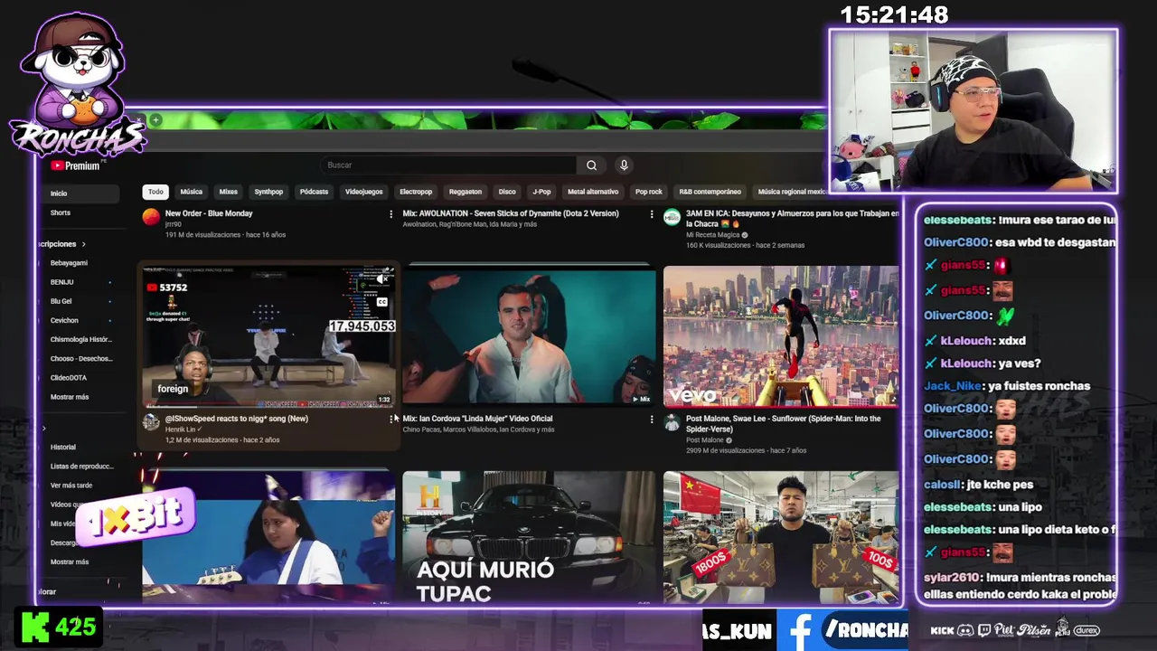This screenshot has height=651, width=1157.
Task: Expand subscriptions with Mostrar más under ClideoDOTA
Action: [70, 397]
